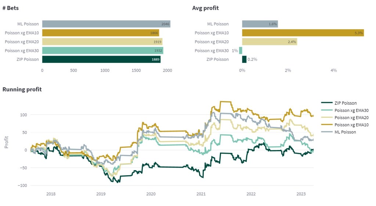Select the Poisson xg EMA10 bar with 1866 bets
The image size is (376, 206).
pos(101,33)
